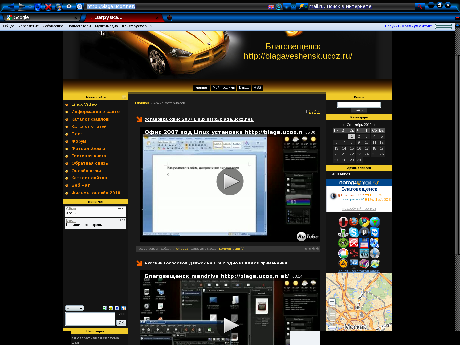Screen dimensions: 460x345
Task: Go to previous month in calendar
Action: pos(343,125)
